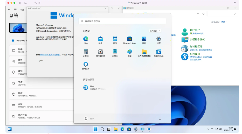Open volume icon in system tray
Screen dimensions: 242x134
click(x=220, y=129)
